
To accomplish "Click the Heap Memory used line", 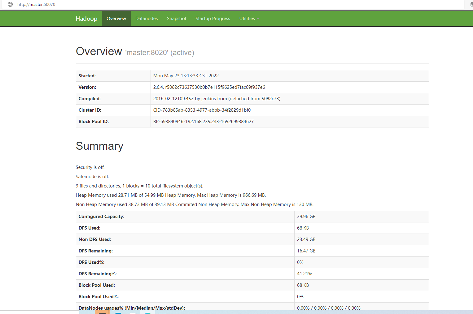I will pyautogui.click(x=171, y=195).
